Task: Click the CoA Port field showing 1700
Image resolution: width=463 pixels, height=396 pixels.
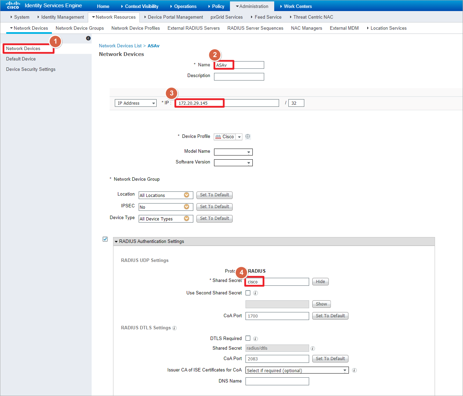Action: click(x=277, y=316)
